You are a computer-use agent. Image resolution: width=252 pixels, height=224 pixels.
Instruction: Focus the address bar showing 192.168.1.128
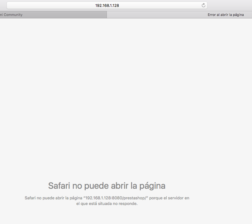click(x=107, y=5)
